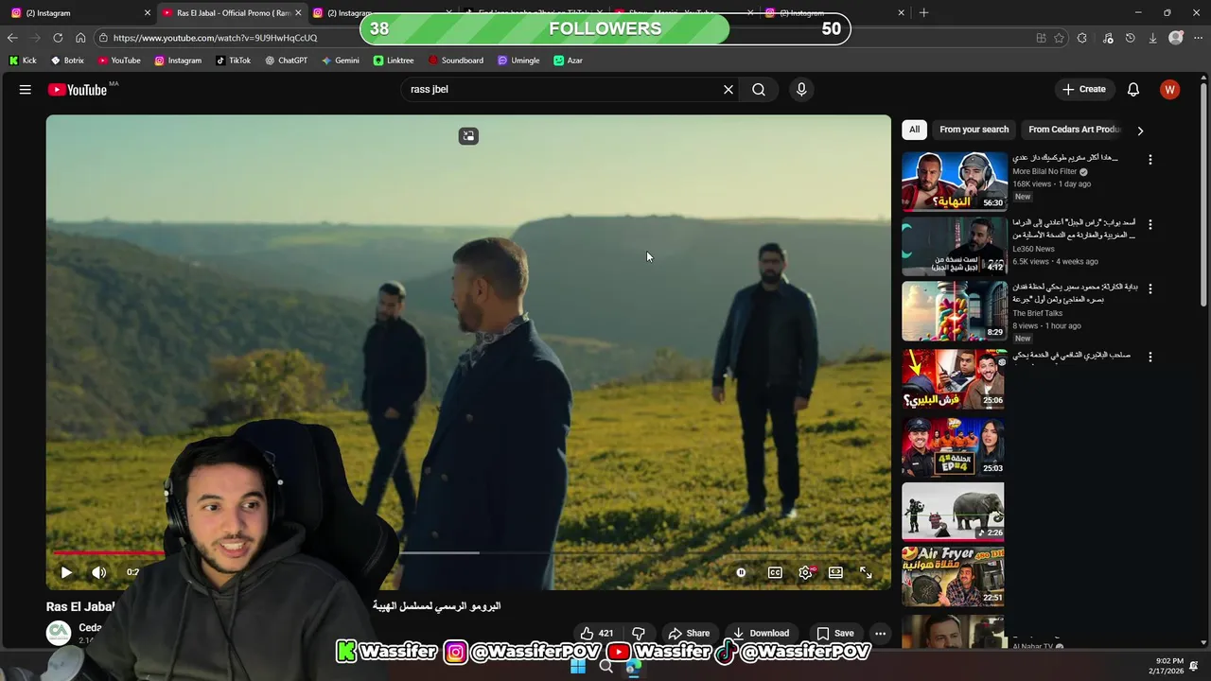
Task: Open the Soundboard bookmark
Action: (x=455, y=61)
